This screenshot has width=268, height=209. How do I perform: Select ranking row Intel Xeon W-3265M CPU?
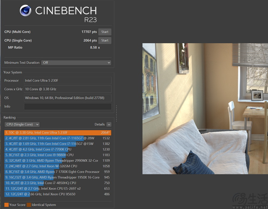pyautogui.click(x=58, y=166)
